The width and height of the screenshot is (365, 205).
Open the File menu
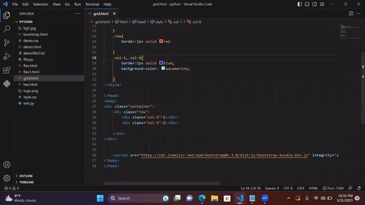(15, 4)
